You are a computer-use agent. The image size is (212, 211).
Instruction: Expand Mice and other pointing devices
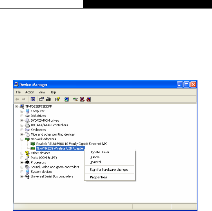point(22,135)
